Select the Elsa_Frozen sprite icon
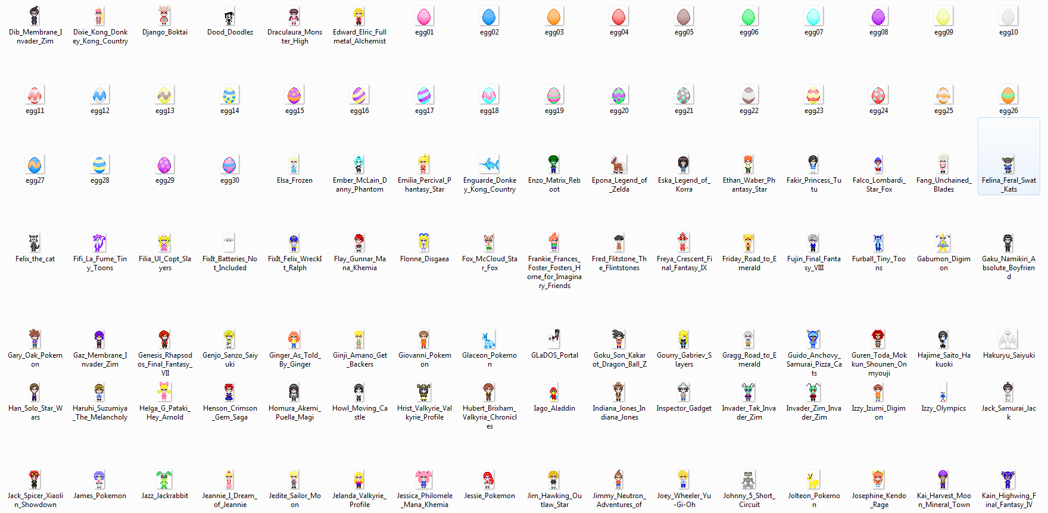 [294, 164]
